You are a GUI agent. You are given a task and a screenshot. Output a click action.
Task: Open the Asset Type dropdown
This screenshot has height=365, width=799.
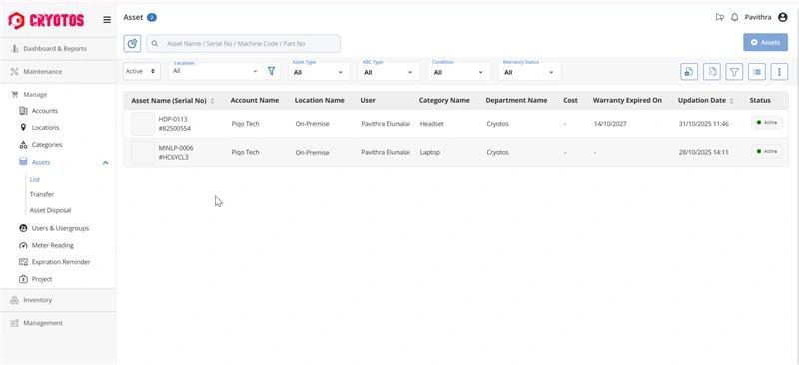319,71
